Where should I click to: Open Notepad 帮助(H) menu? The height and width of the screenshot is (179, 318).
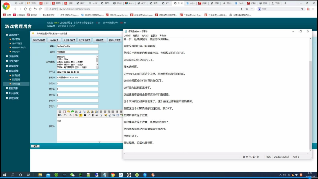(163, 36)
